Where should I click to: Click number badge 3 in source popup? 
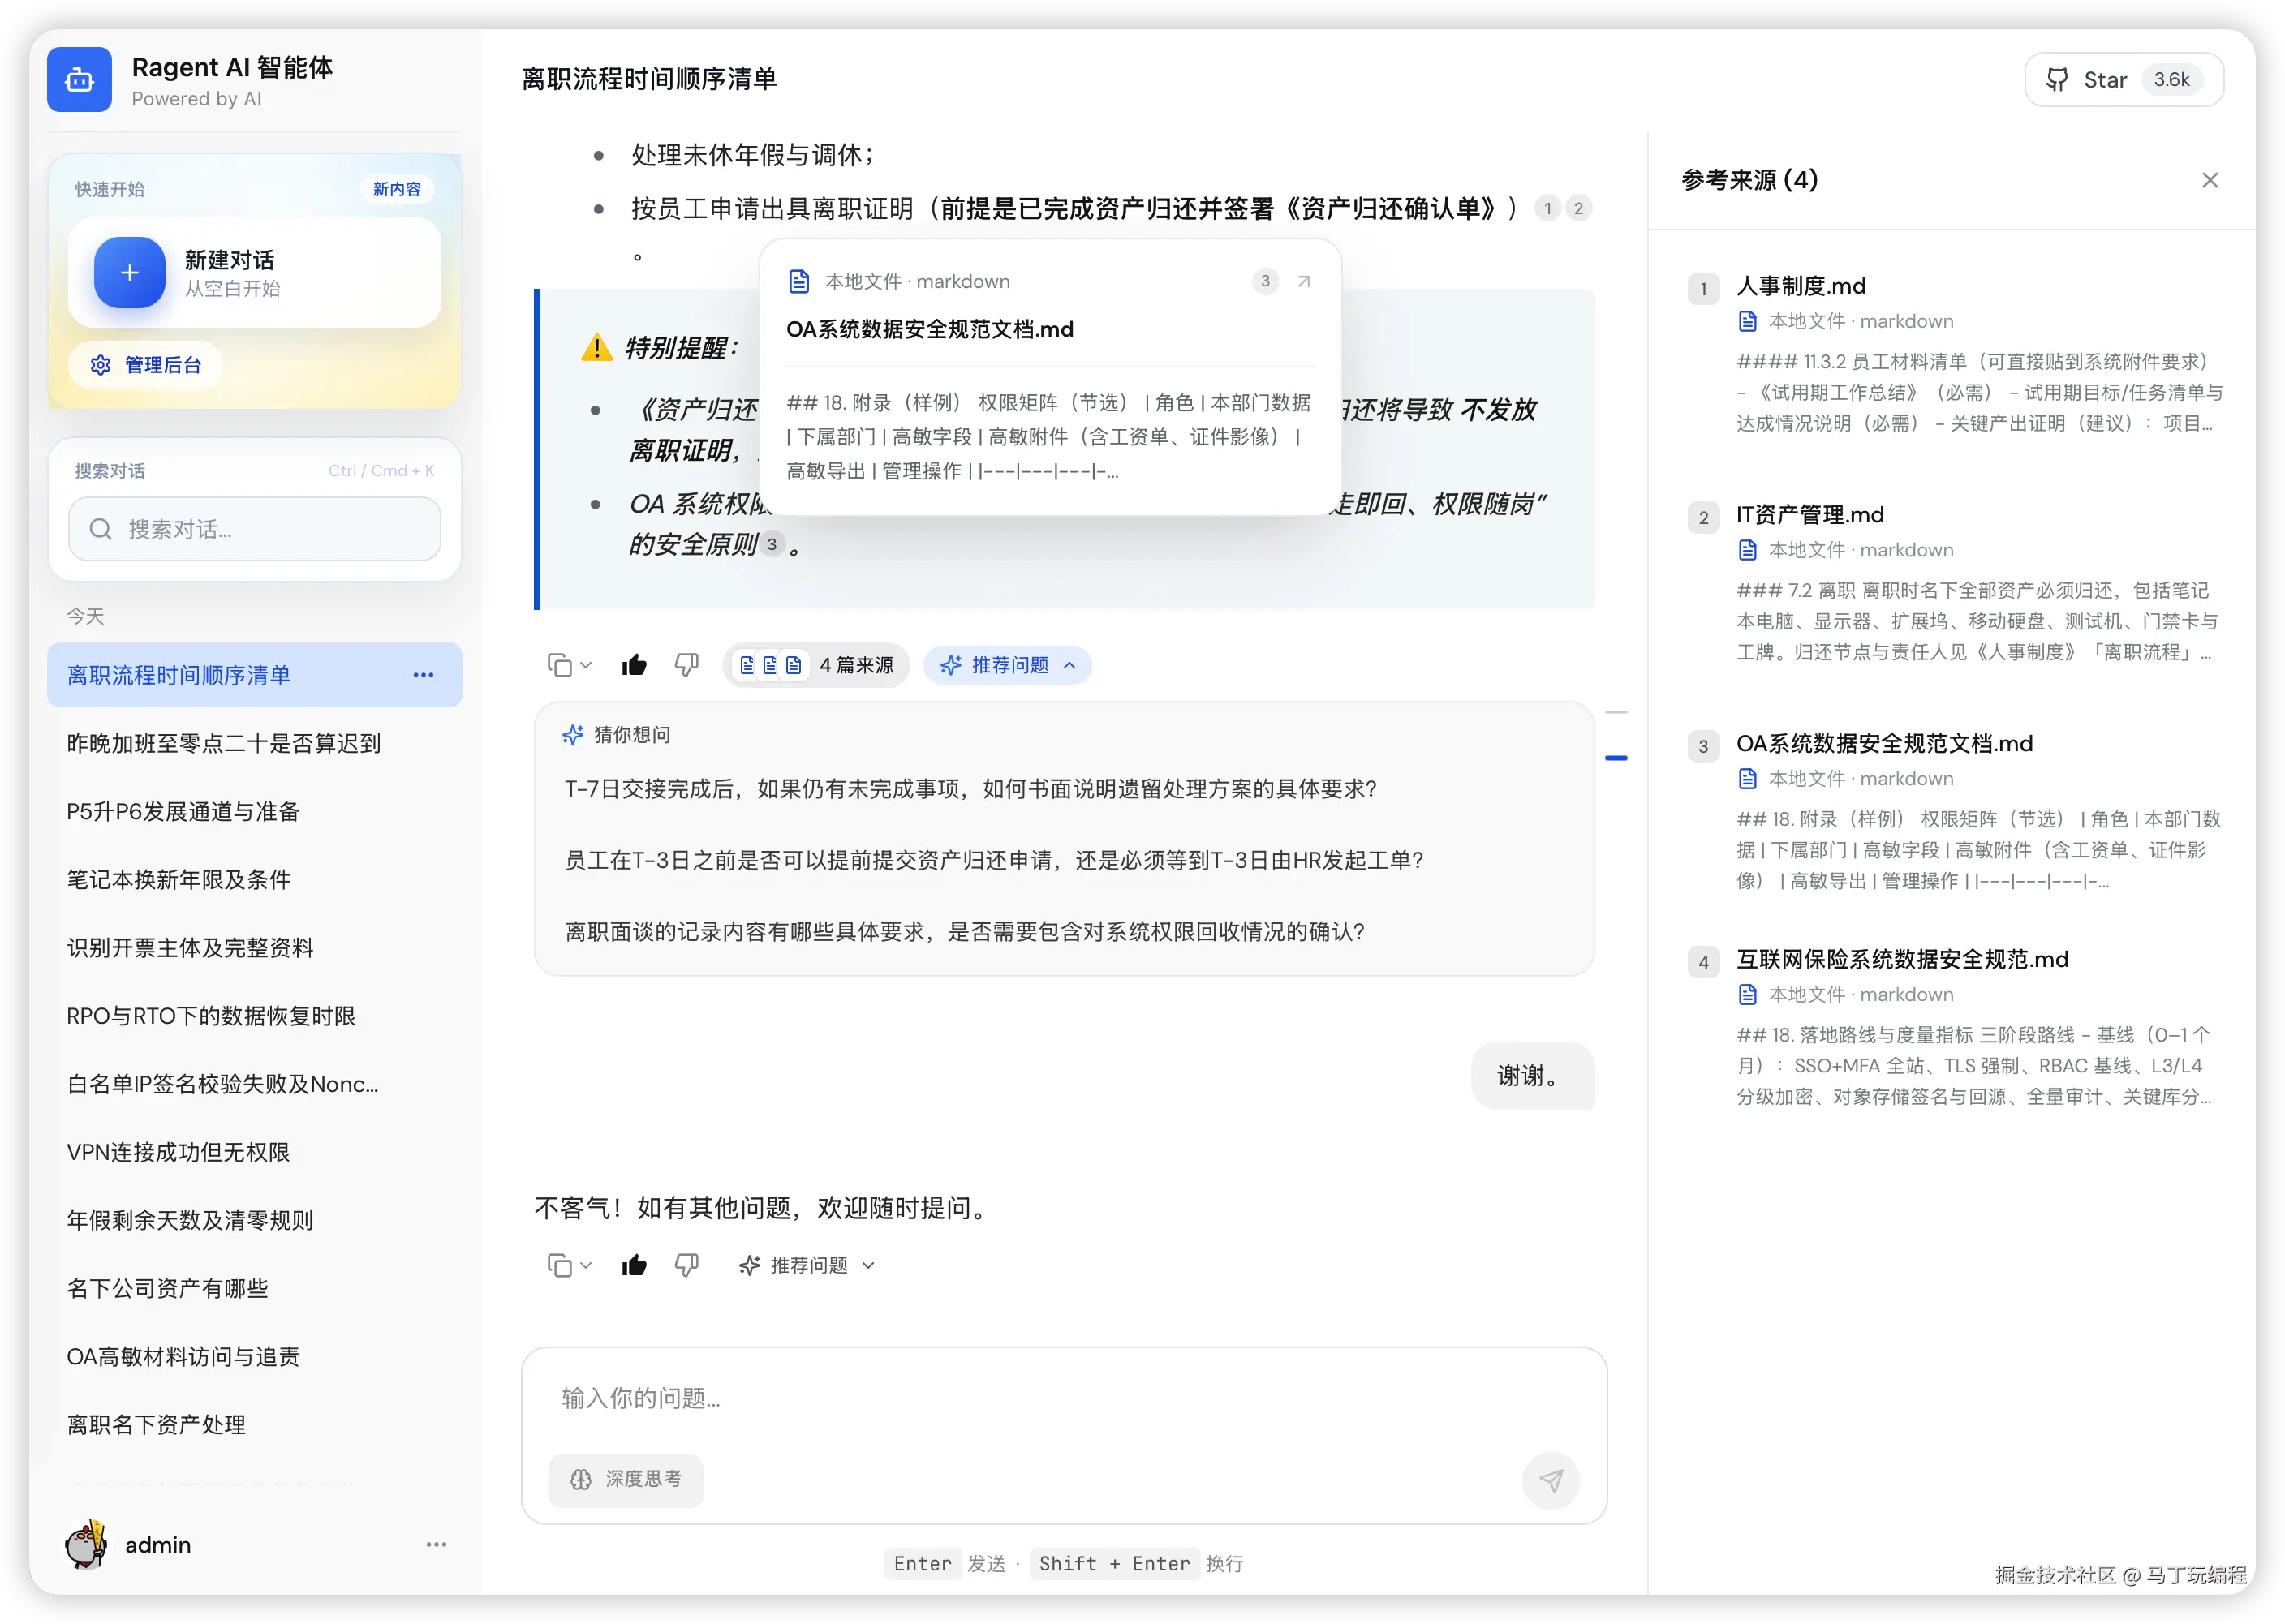pos(1265,281)
